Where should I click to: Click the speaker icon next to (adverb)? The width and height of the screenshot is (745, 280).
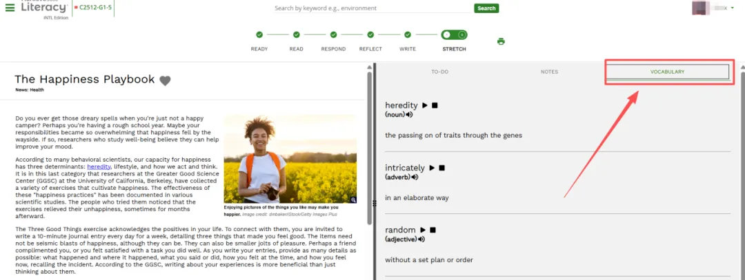point(415,177)
